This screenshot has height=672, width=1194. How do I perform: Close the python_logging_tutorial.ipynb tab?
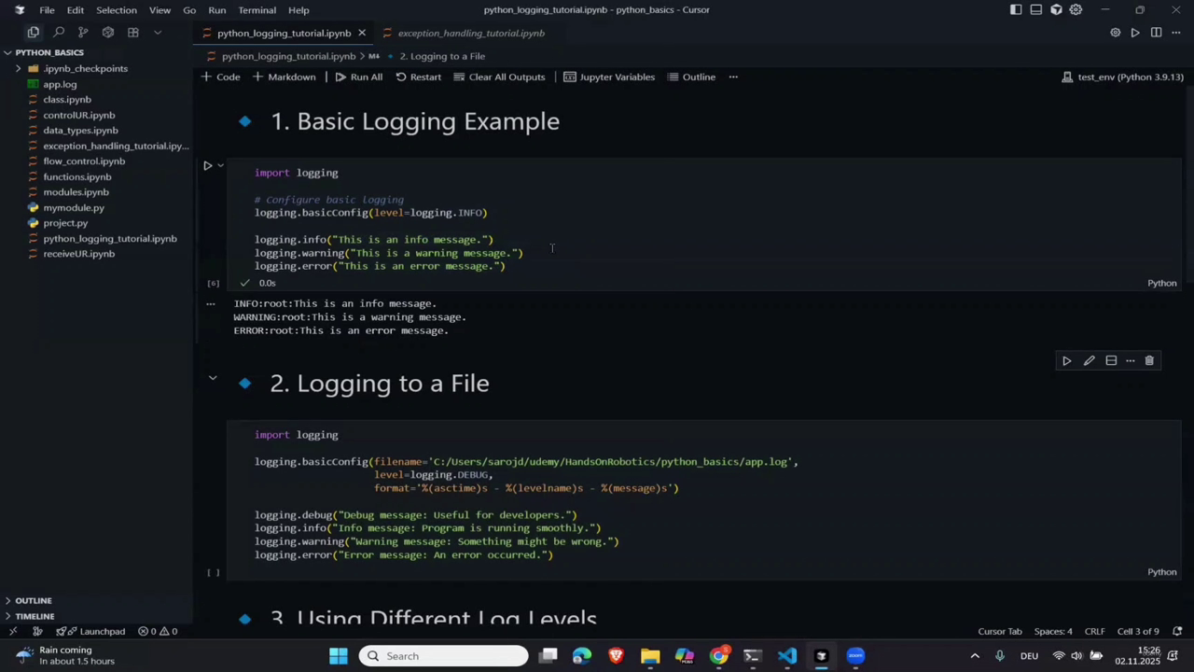(362, 33)
